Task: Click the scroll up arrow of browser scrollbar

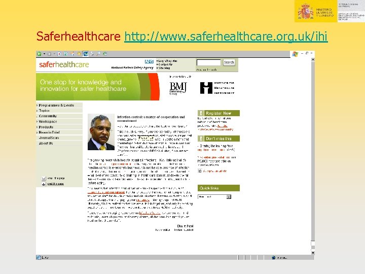Action: (x=313, y=60)
